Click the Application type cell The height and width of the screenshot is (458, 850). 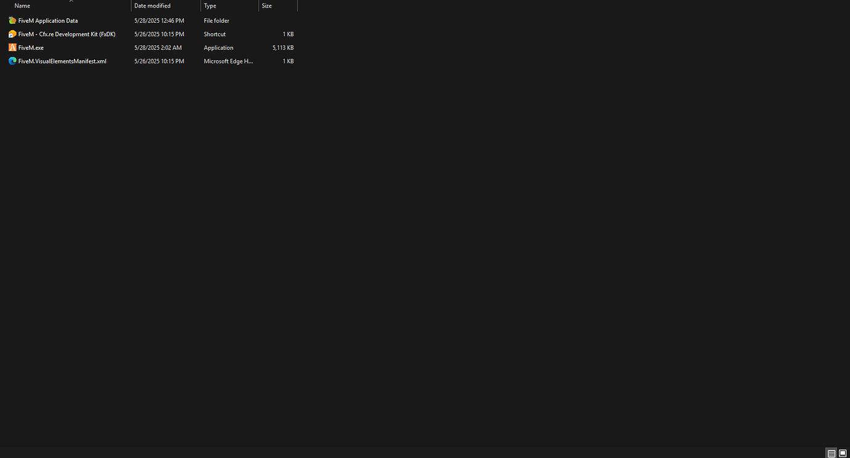coord(219,48)
